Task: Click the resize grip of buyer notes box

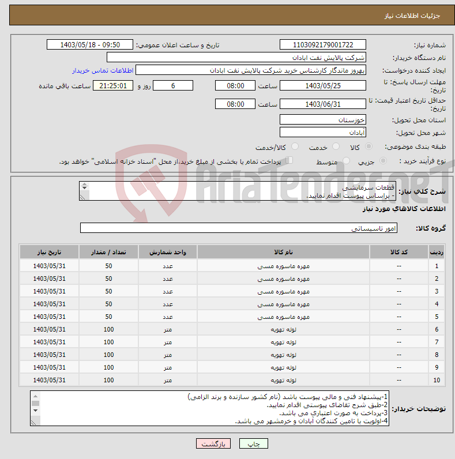Action: 33,423
